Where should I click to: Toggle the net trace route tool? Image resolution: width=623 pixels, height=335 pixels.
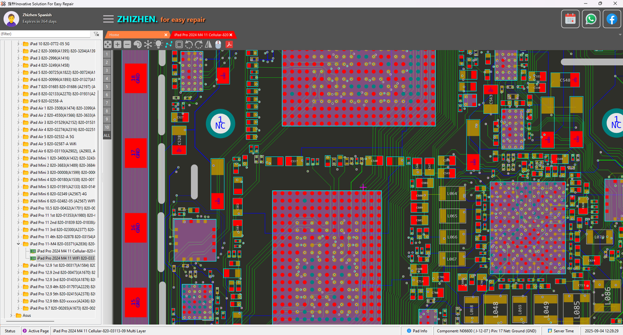[168, 44]
